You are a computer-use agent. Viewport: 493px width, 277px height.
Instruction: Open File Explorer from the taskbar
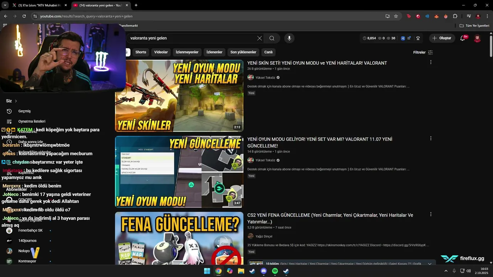(x=241, y=271)
